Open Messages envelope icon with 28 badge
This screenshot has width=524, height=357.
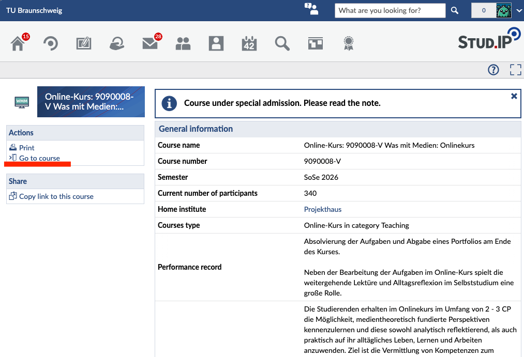point(150,43)
